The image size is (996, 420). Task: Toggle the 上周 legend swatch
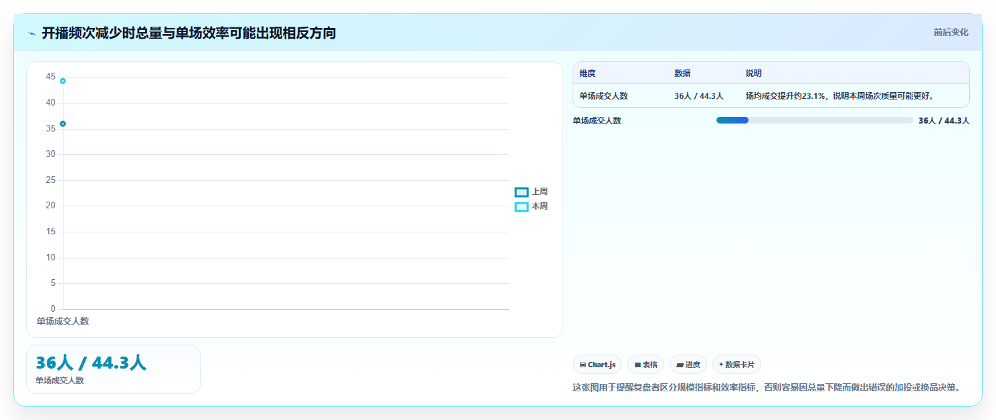click(x=521, y=192)
